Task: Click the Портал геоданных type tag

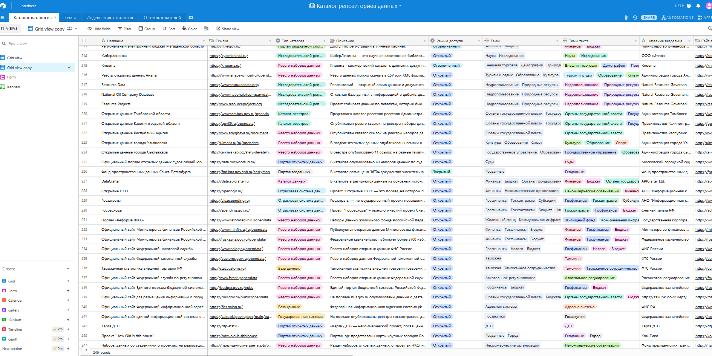Action: (294, 172)
